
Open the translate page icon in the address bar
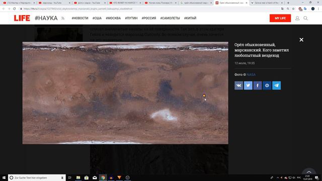tap(283, 9)
